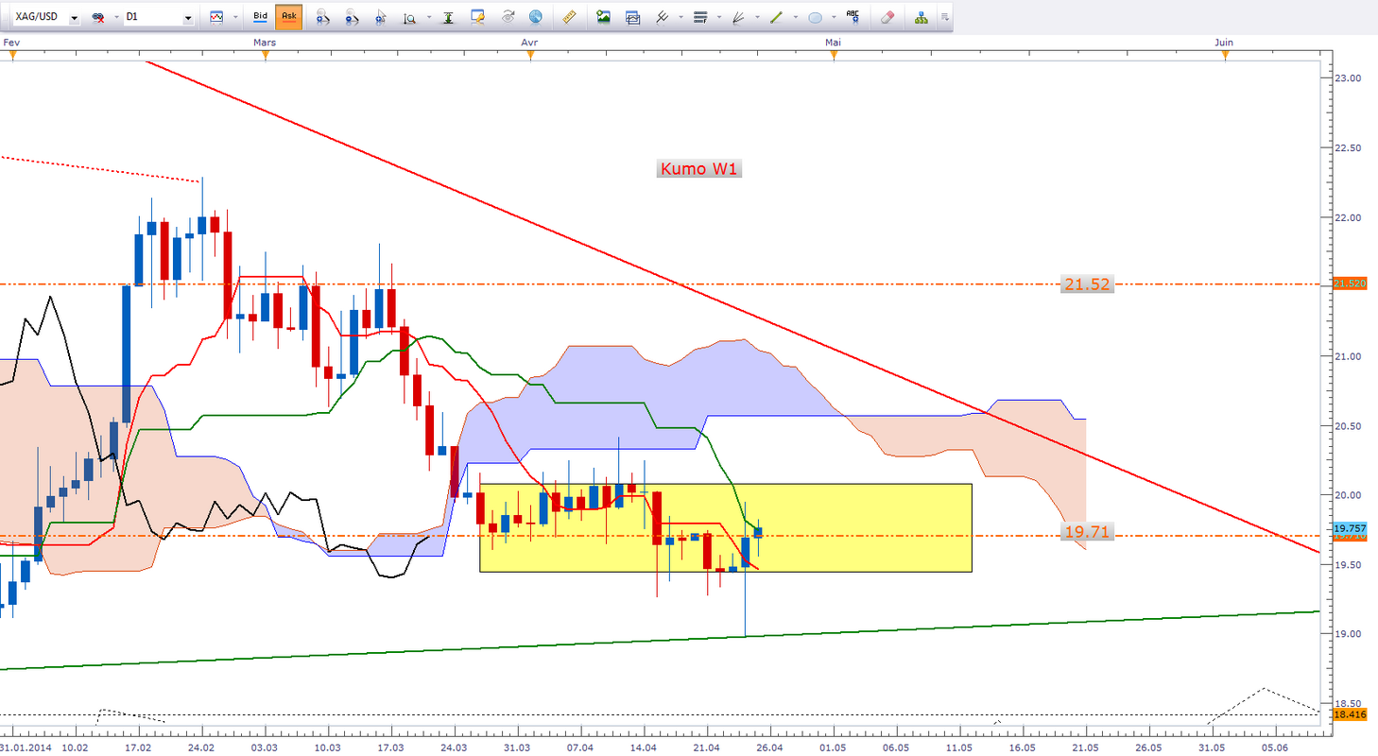Click the Mars month timeline marker triangle
Viewport: 1378px width, 756px height.
[x=266, y=55]
